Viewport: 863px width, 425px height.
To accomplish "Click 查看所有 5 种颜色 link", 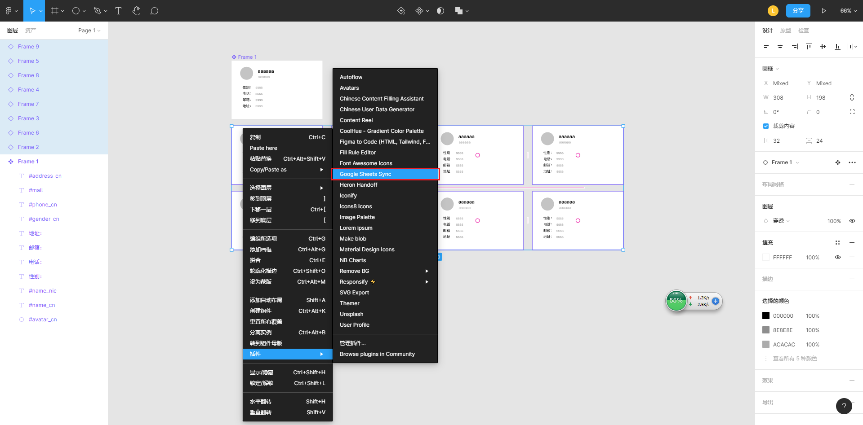I will [795, 359].
